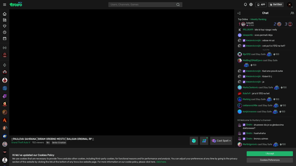Open the user profile avatar menu
The height and width of the screenshot is (166, 296).
(x=290, y=5)
